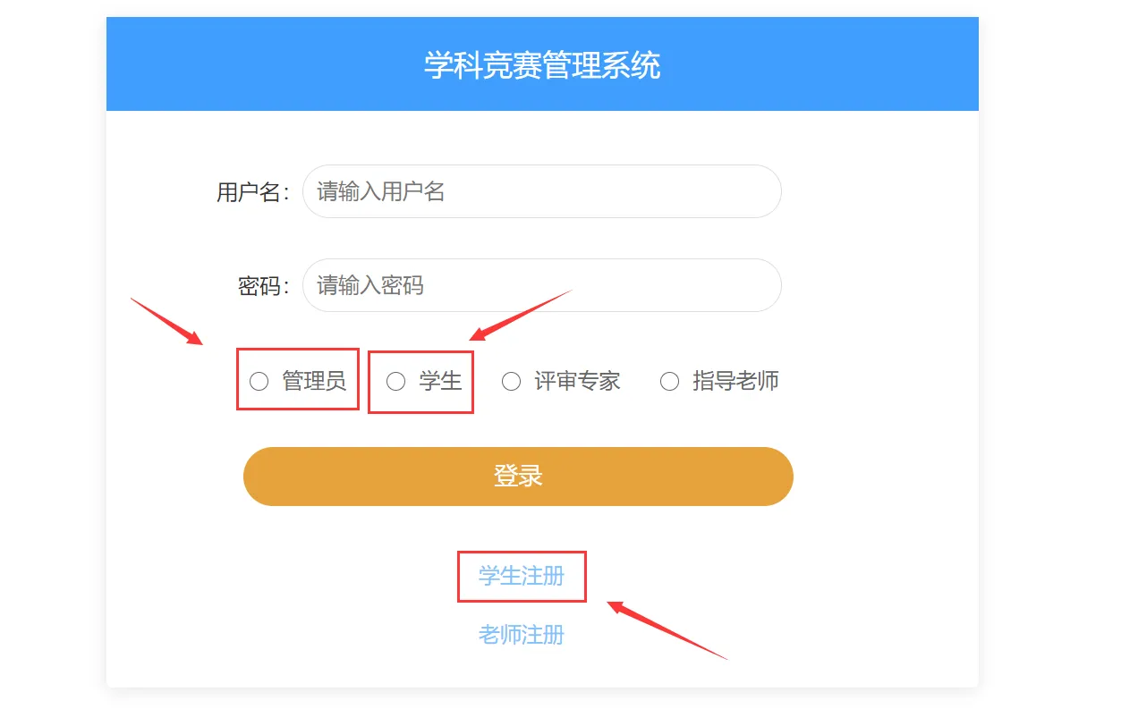Click the 登录 login button
This screenshot has height=709, width=1138.
[x=517, y=476]
